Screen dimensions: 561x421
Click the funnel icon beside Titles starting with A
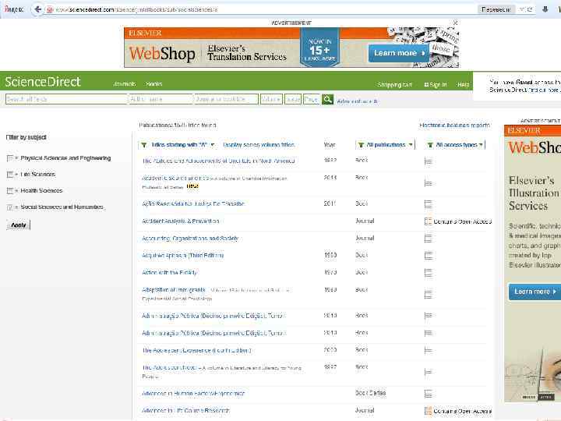coord(144,145)
